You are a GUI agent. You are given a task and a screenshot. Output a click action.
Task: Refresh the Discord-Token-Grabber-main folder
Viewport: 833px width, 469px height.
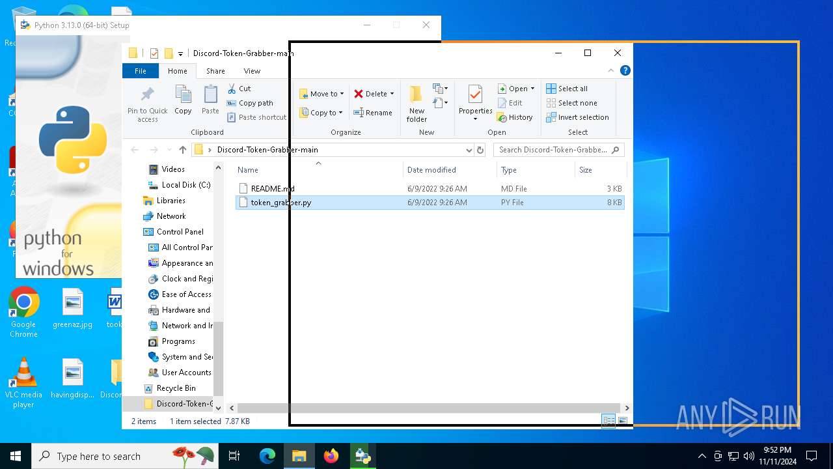(x=480, y=150)
